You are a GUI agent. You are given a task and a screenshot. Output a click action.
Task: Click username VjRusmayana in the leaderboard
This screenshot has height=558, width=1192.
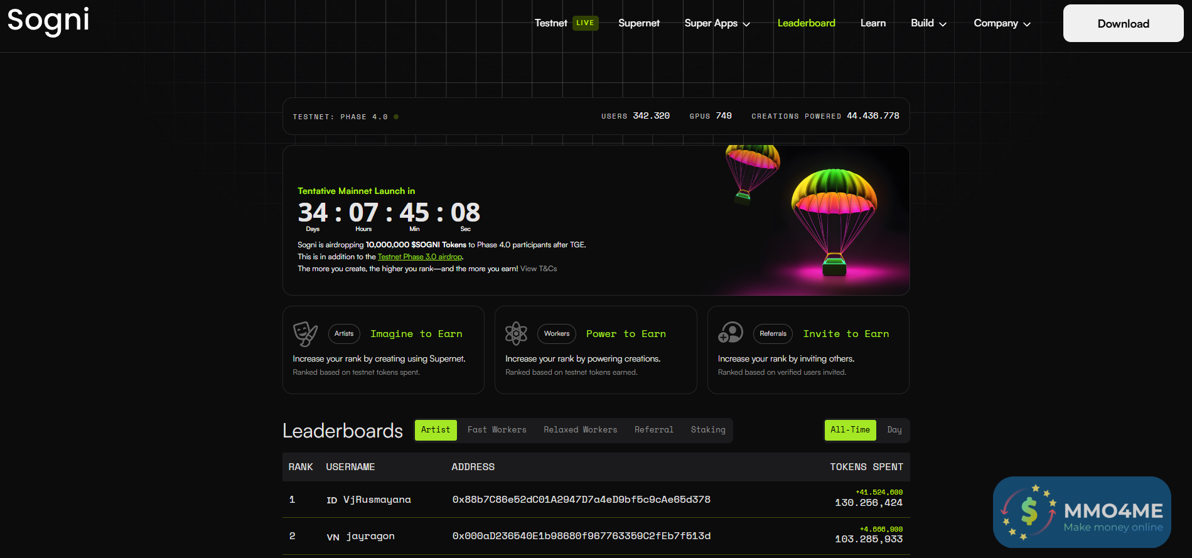377,500
